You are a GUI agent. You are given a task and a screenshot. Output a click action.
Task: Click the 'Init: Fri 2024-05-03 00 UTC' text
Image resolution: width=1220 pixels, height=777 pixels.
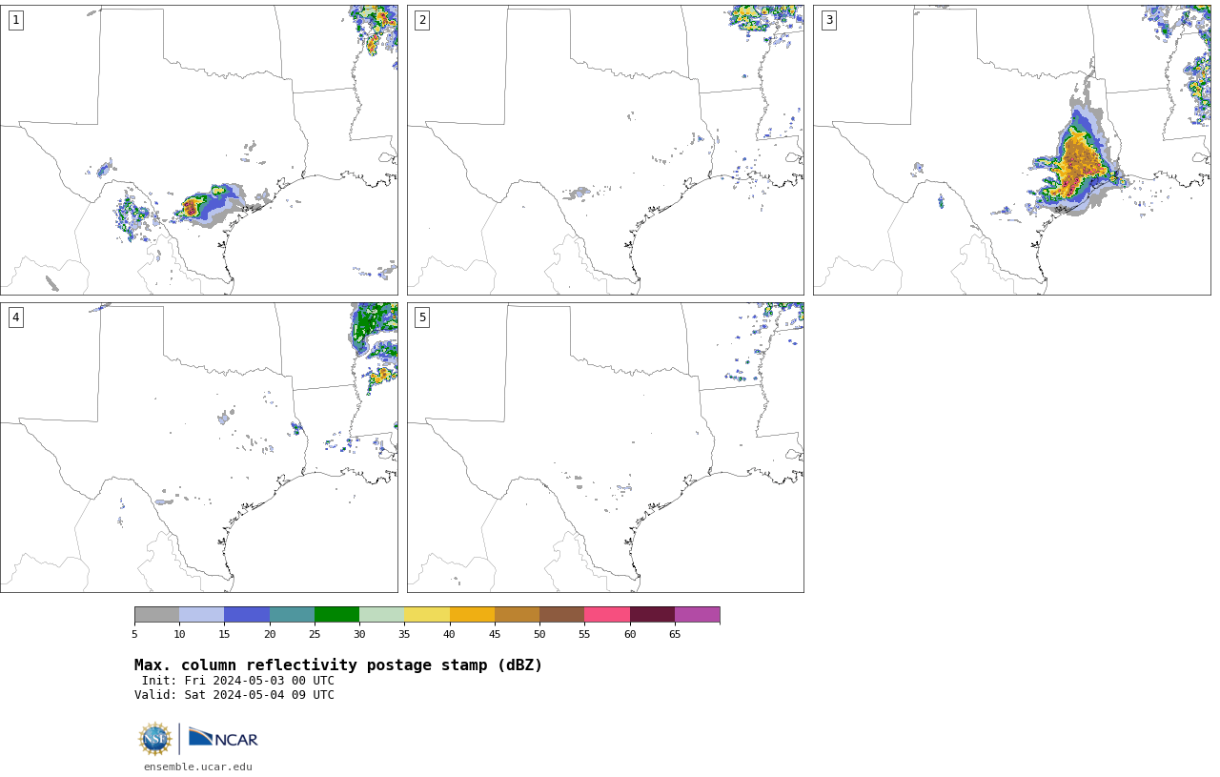click(x=238, y=681)
